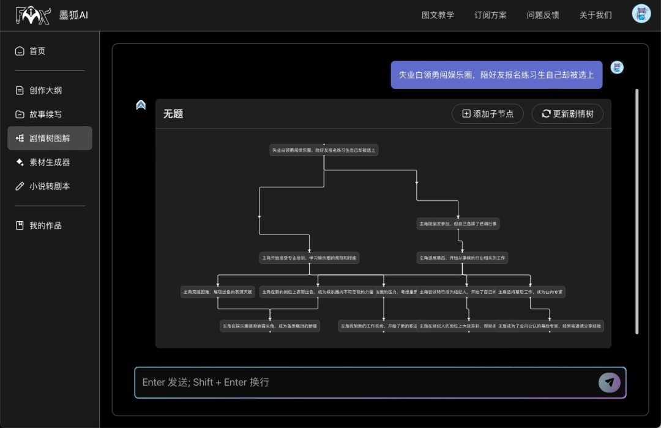Open 我的作品 via its bookmark icon
661x428 pixels.
pos(20,225)
